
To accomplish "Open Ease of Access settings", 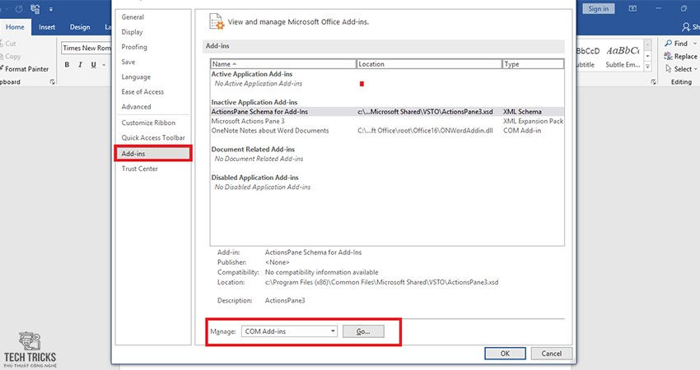I will coord(142,92).
